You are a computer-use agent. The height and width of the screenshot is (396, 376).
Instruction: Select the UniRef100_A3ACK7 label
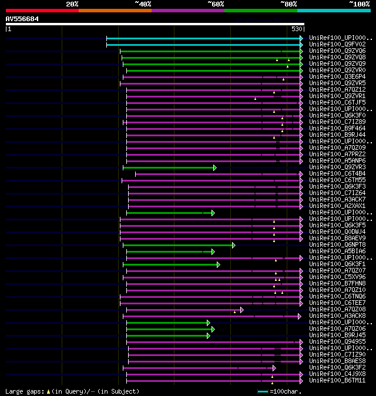(x=337, y=200)
